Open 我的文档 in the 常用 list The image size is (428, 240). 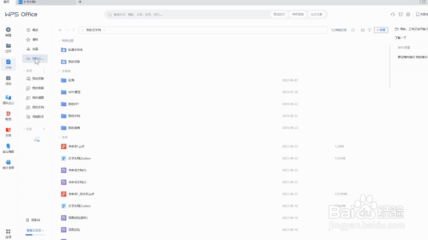pos(35,107)
